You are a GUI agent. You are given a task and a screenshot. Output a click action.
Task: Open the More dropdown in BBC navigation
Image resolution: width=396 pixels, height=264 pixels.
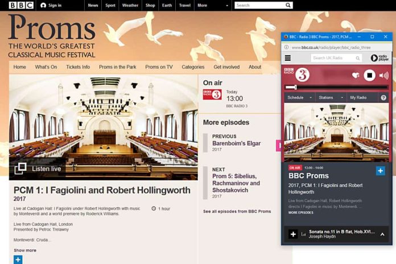pos(213,5)
